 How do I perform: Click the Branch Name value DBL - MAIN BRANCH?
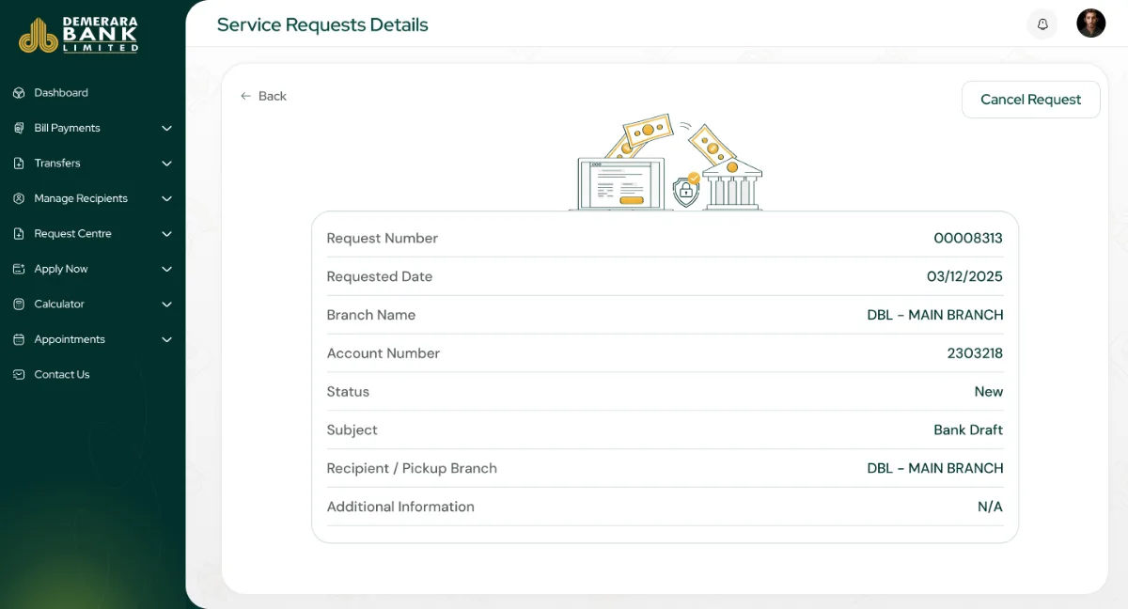935,315
